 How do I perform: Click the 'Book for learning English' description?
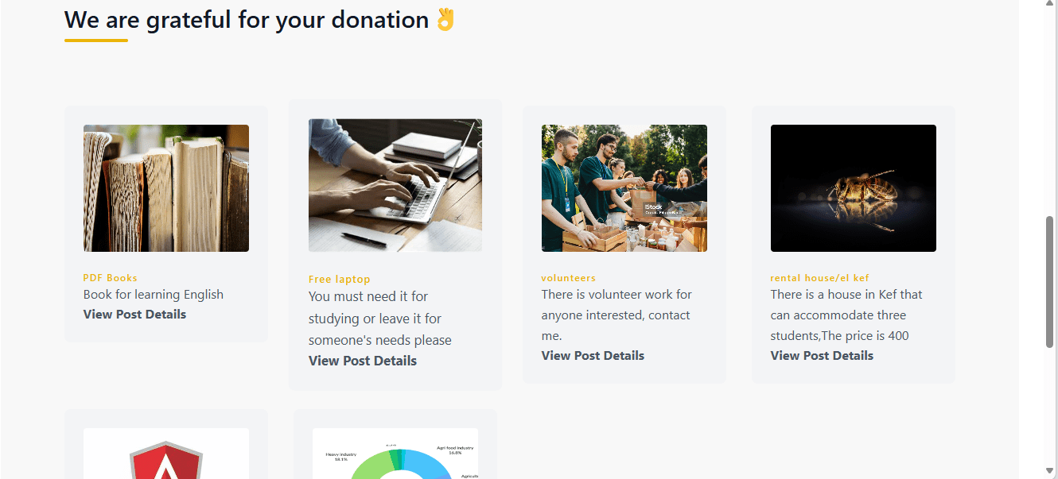click(x=154, y=295)
